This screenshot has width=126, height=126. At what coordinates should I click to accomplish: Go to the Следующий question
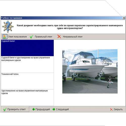click(x=60, y=109)
